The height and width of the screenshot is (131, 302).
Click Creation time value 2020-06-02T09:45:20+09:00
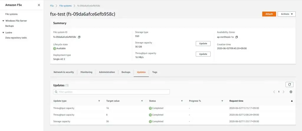point(232,48)
